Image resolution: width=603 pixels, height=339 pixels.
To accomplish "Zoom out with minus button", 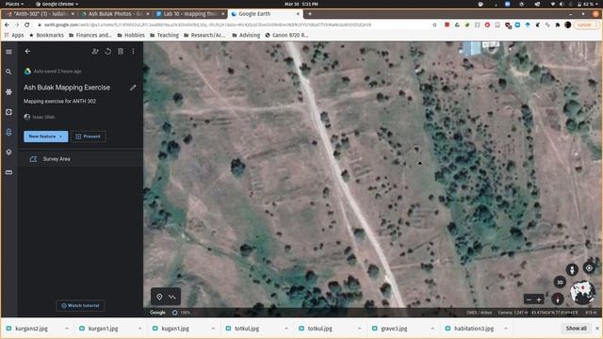I will (x=529, y=299).
